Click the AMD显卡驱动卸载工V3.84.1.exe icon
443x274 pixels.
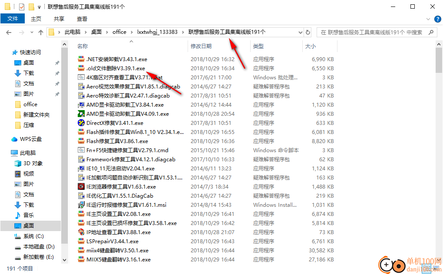click(x=81, y=105)
